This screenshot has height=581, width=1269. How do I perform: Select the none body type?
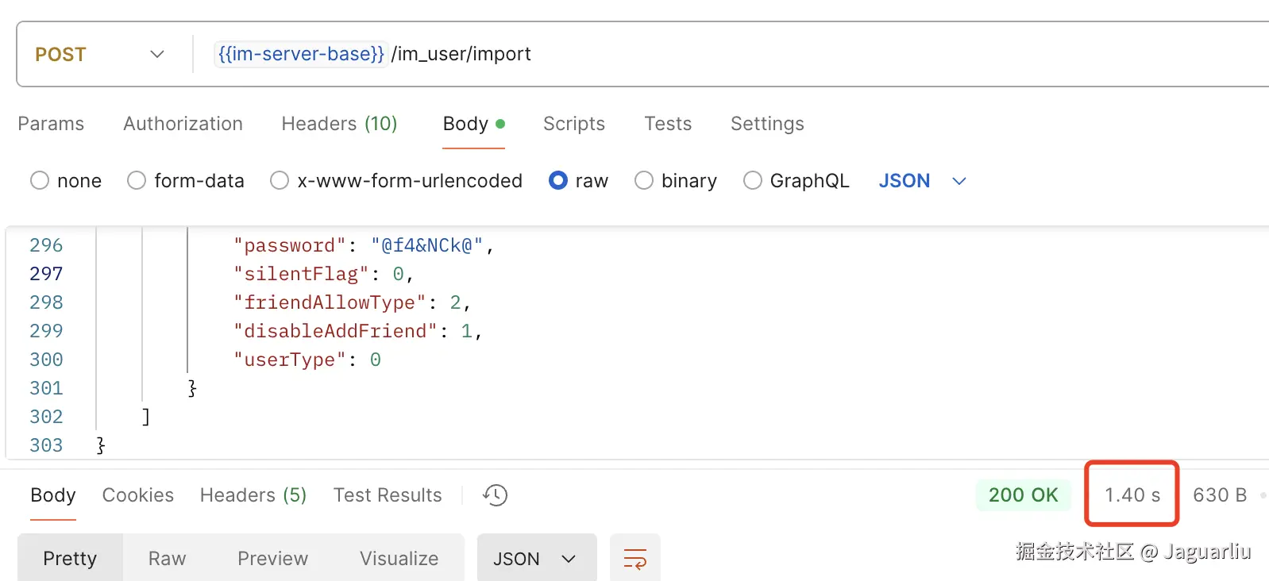pos(40,181)
